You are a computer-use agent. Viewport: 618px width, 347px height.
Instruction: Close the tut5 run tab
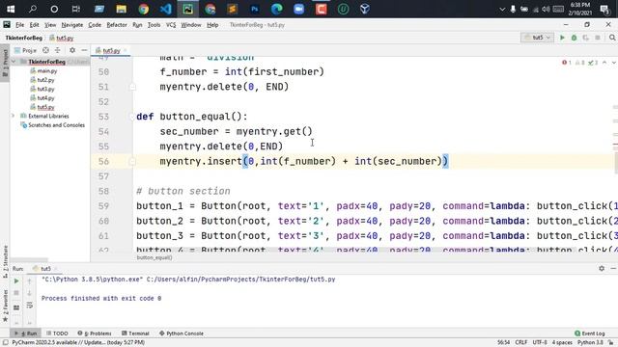pos(56,269)
